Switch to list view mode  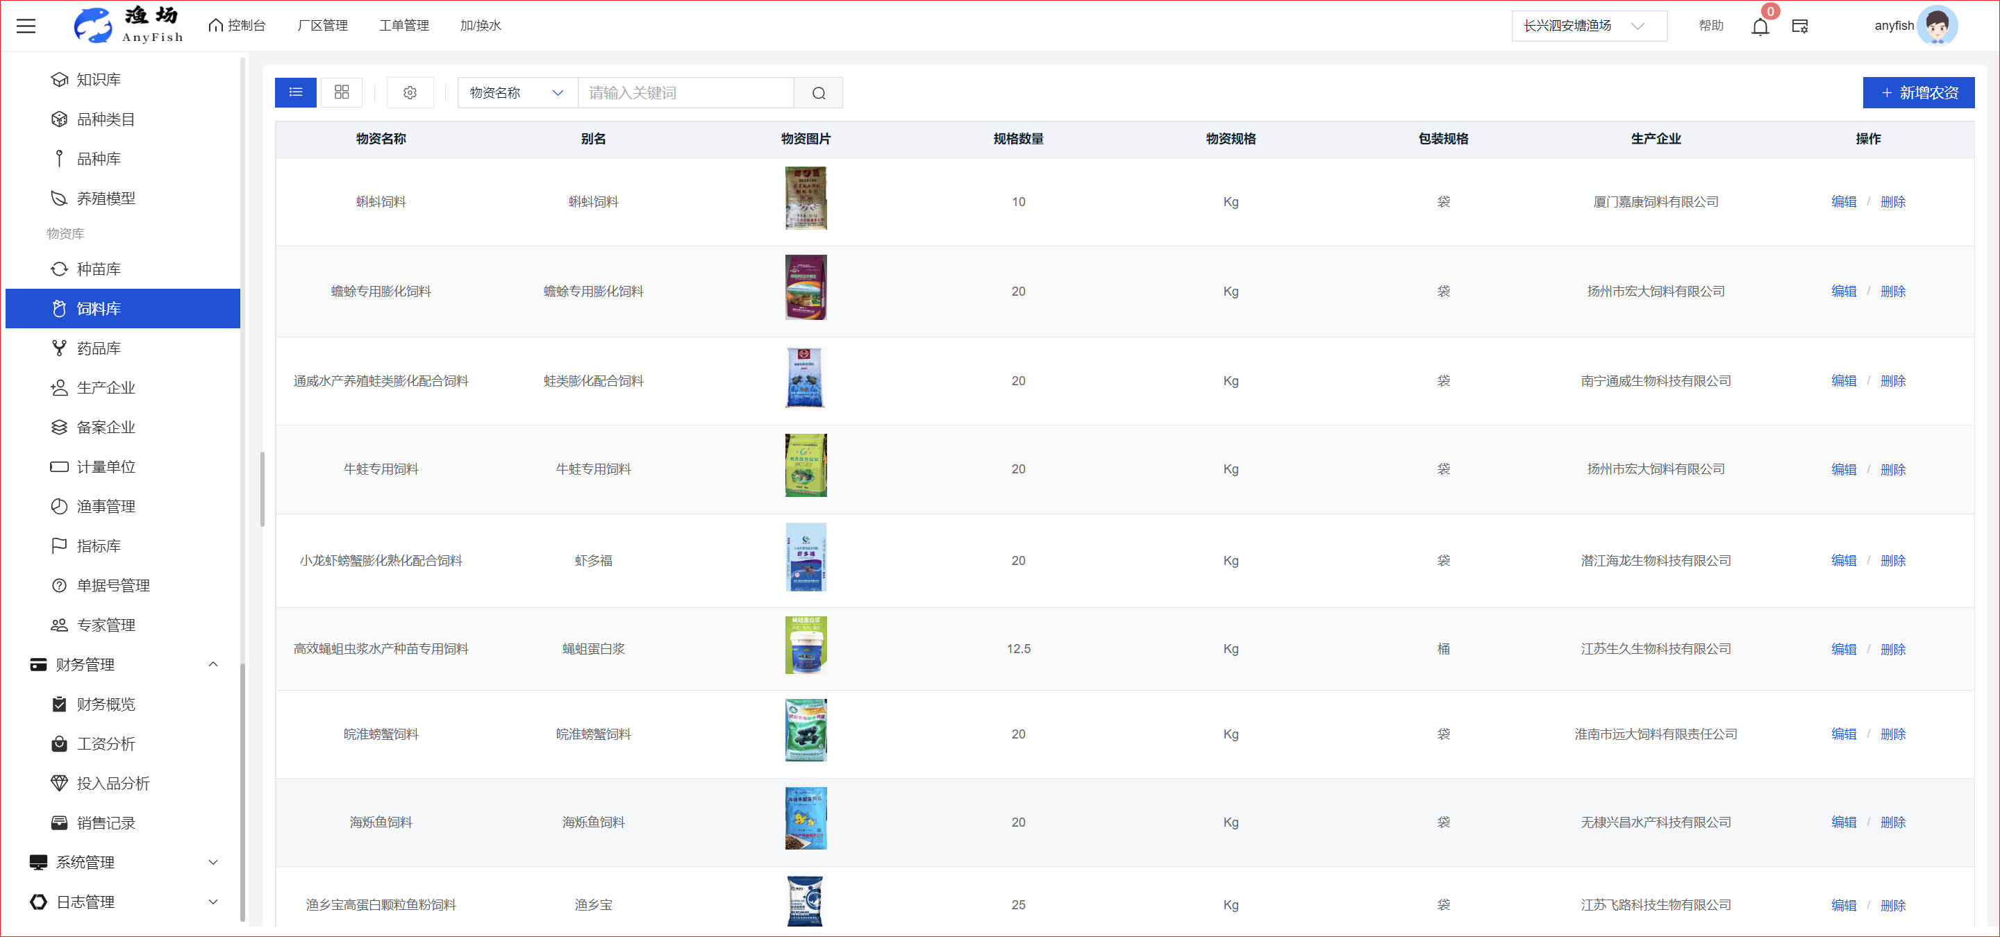[x=296, y=92]
